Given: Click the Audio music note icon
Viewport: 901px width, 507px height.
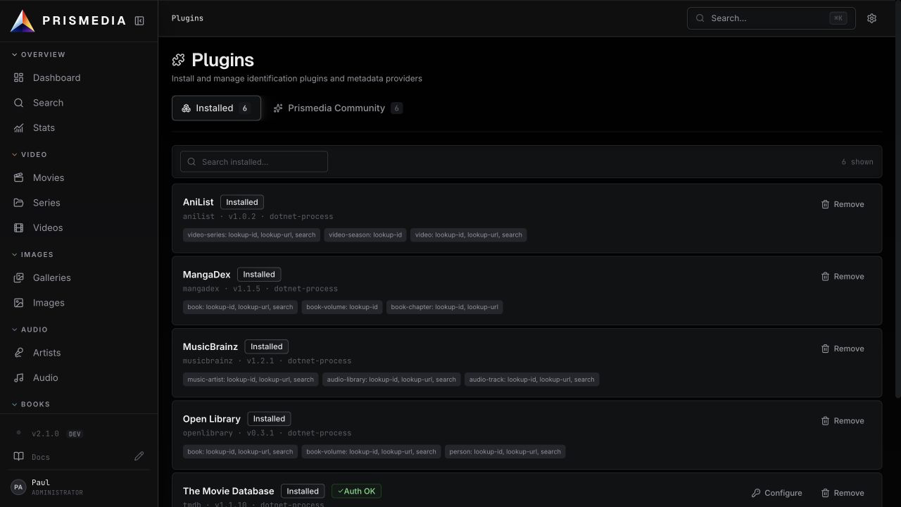Looking at the screenshot, I should point(19,378).
